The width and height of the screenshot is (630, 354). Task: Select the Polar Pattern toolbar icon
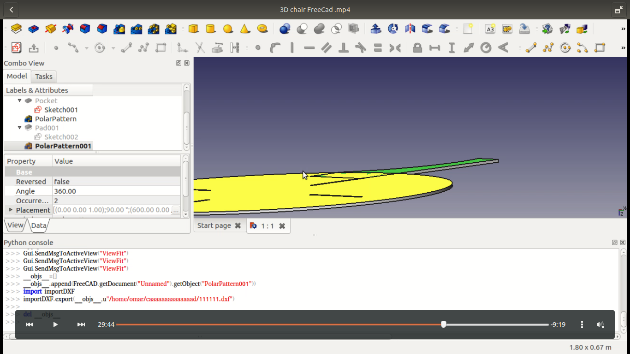click(x=154, y=29)
